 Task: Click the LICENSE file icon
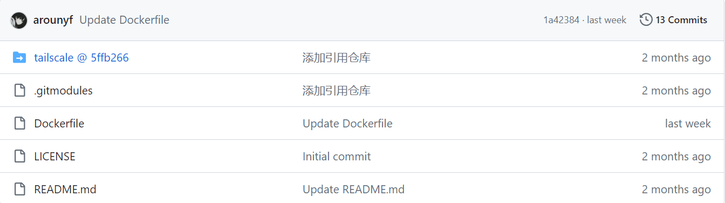[x=19, y=157]
